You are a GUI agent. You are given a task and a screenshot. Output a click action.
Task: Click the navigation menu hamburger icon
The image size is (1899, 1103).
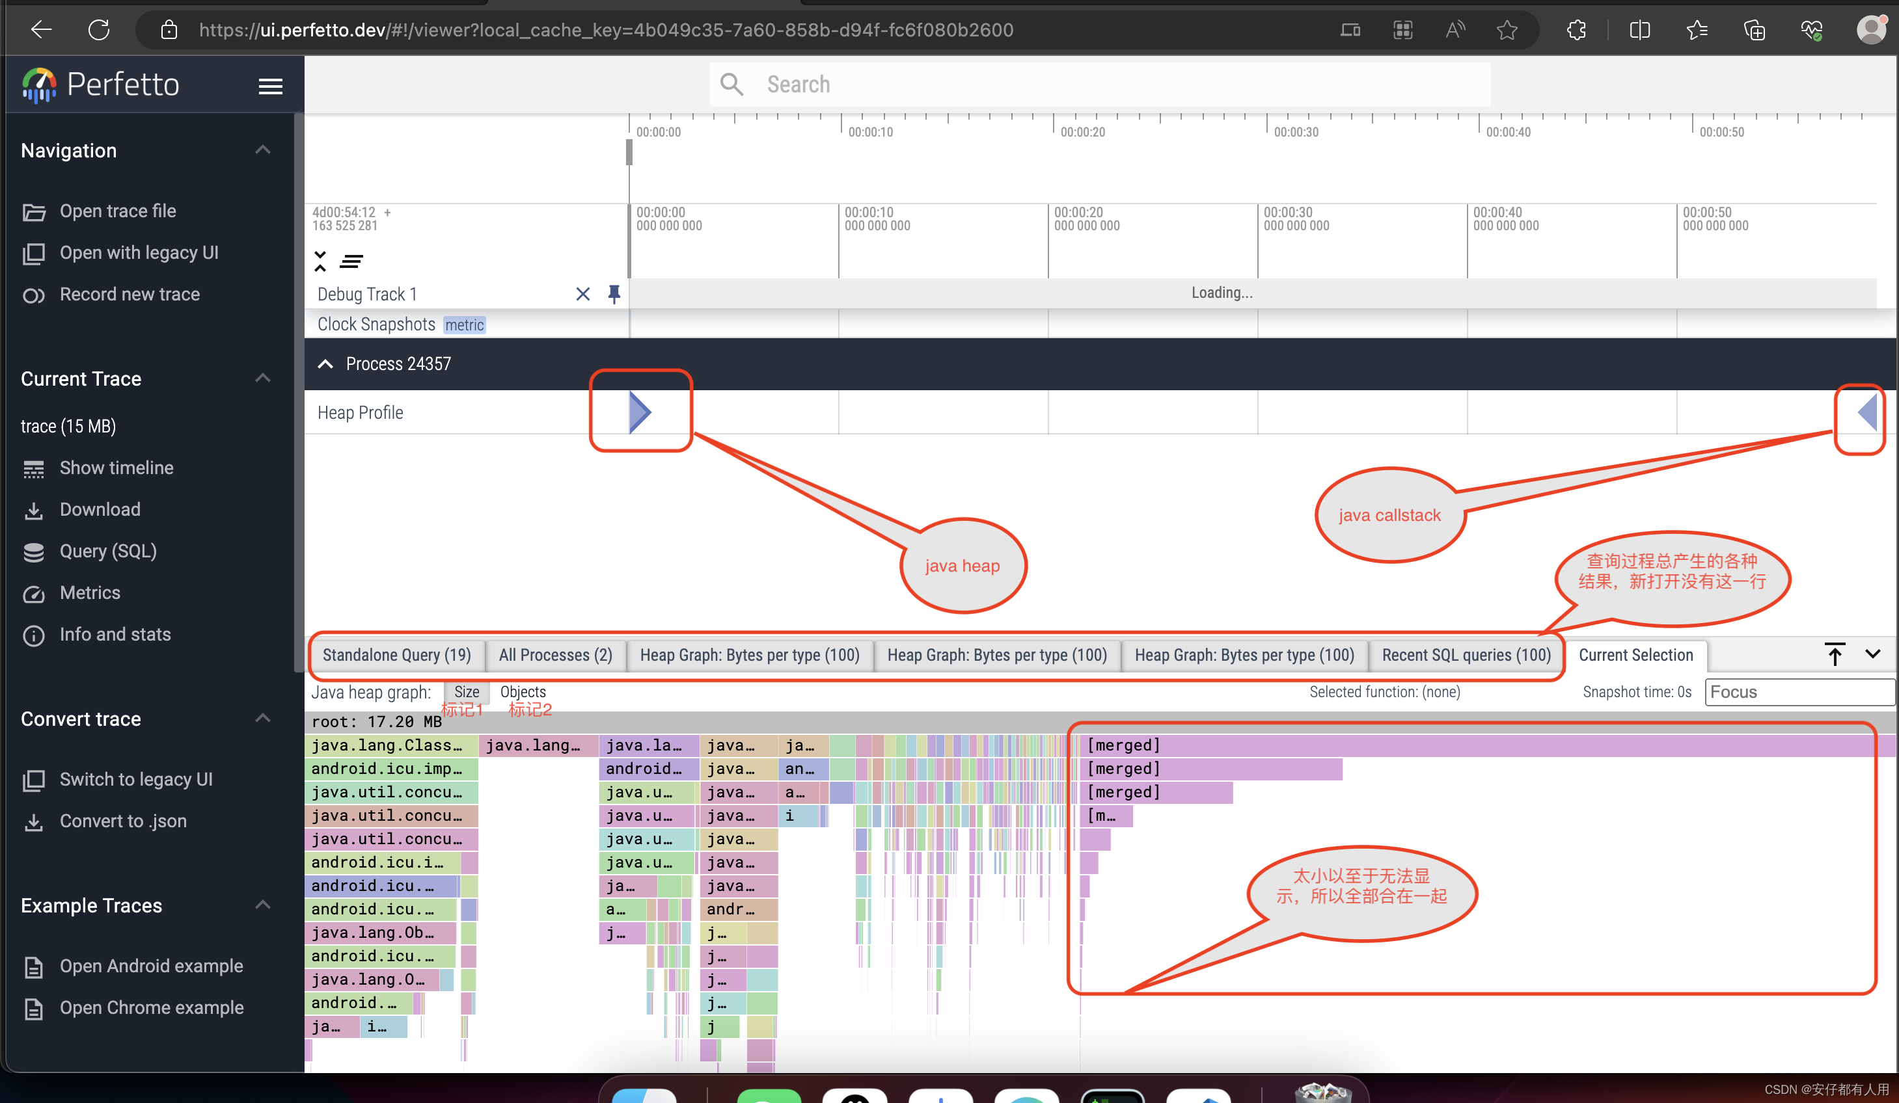click(271, 86)
